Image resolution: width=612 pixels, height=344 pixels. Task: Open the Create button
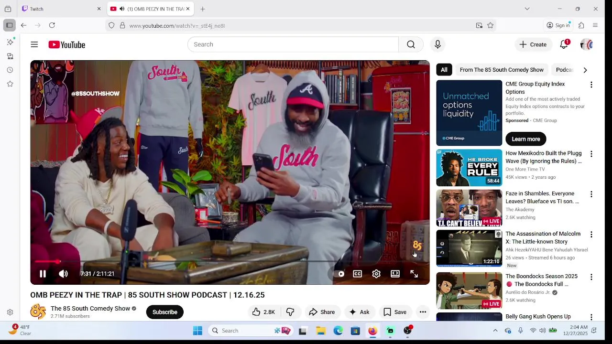tap(533, 44)
